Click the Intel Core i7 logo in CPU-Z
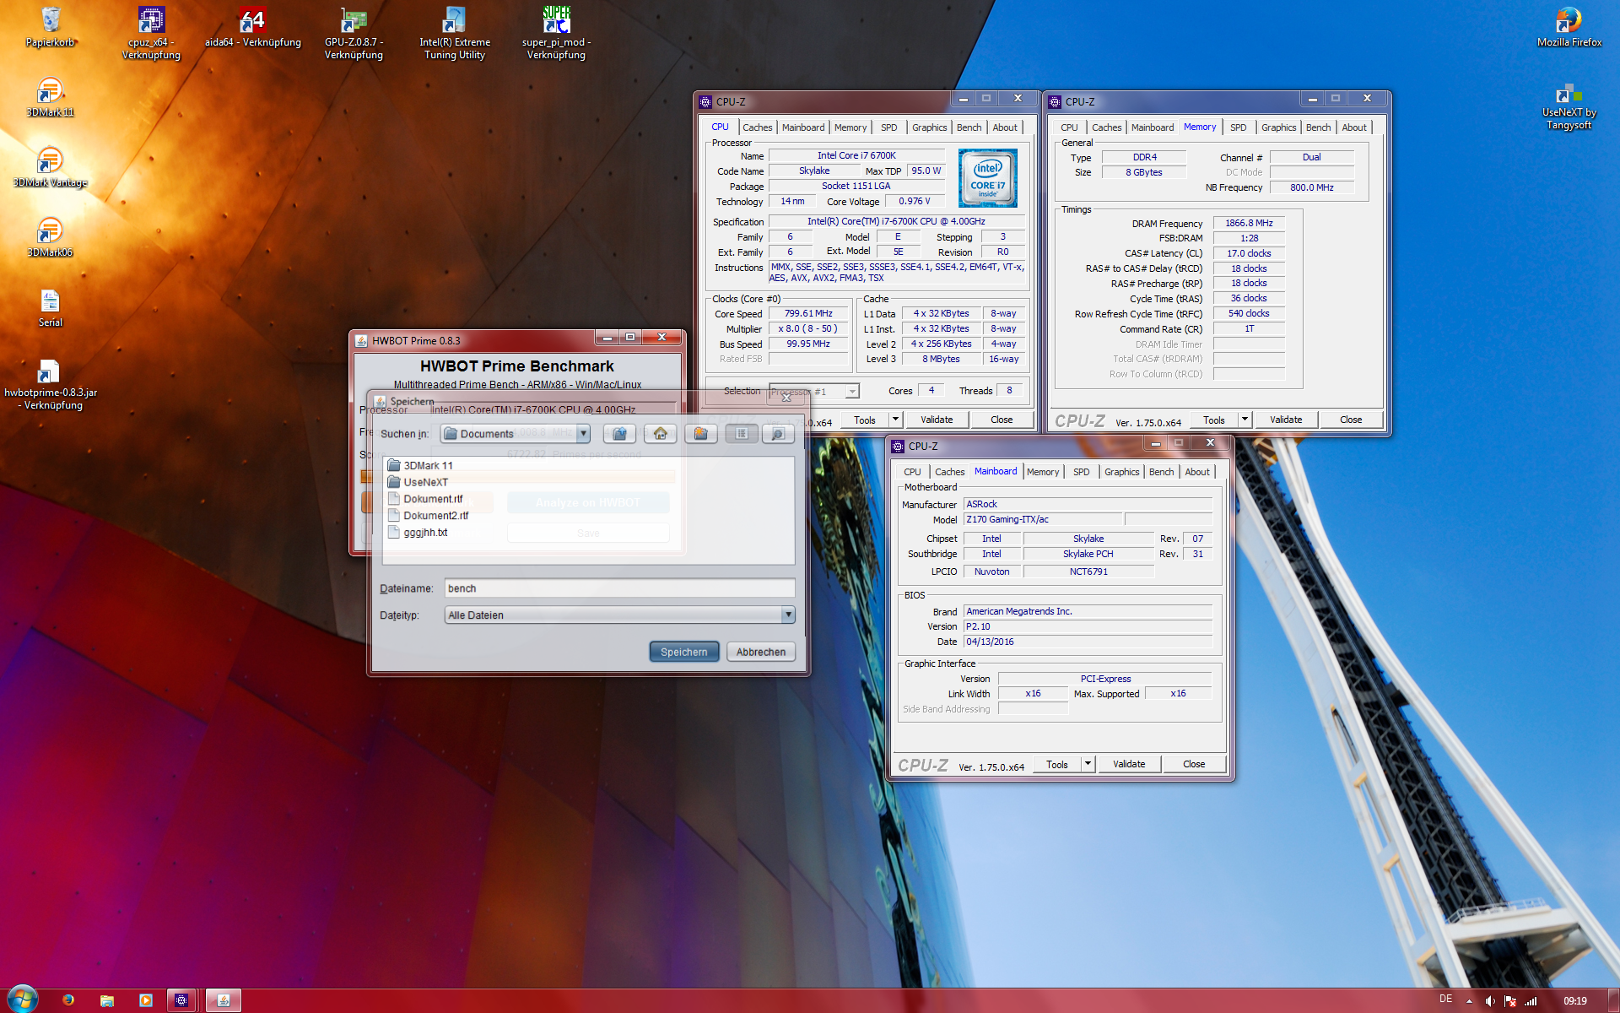1620x1013 pixels. (x=988, y=178)
